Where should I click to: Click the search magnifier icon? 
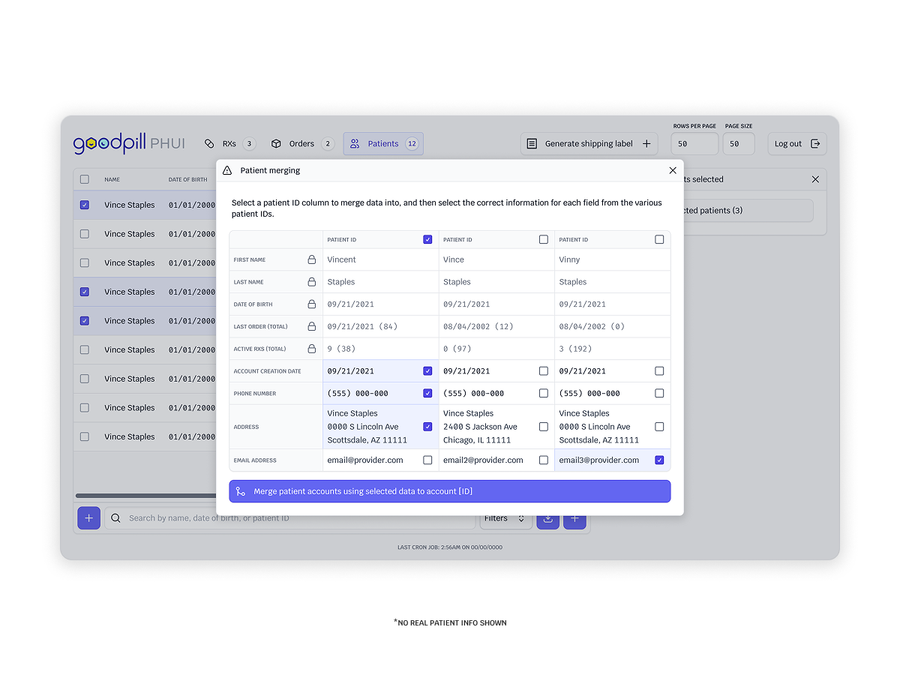[115, 517]
